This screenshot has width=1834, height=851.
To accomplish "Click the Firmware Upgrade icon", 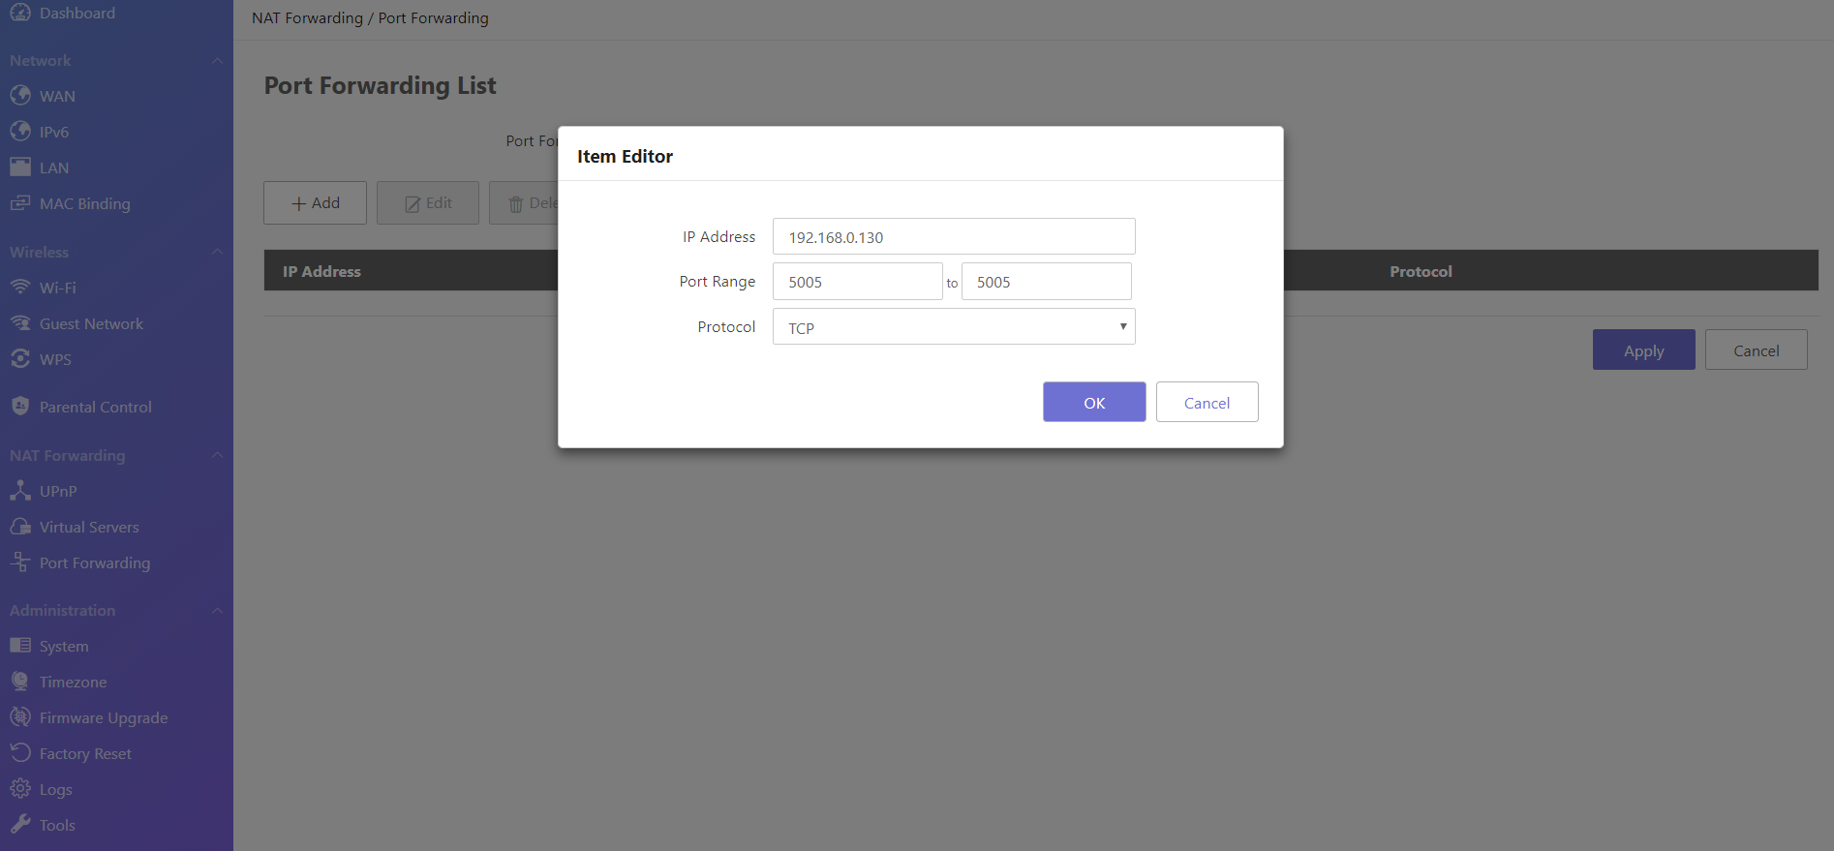I will pyautogui.click(x=20, y=717).
